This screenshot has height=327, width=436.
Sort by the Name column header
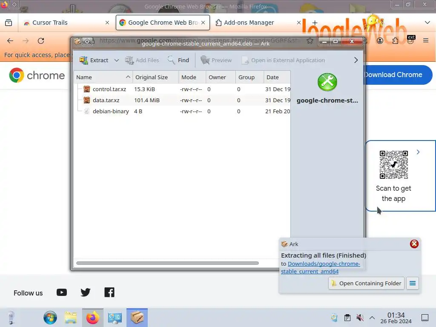pyautogui.click(x=103, y=77)
